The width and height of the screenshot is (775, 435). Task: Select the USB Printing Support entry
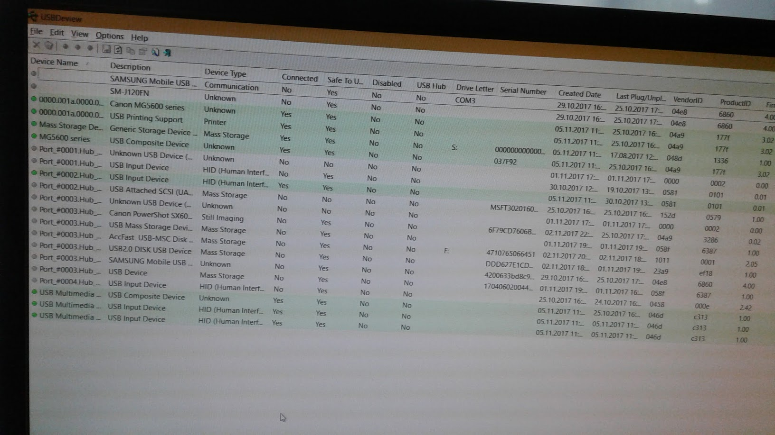(x=146, y=118)
